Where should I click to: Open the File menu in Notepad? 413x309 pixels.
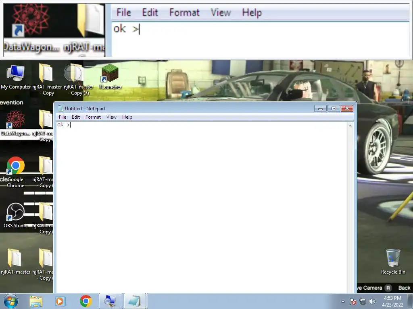[63, 117]
